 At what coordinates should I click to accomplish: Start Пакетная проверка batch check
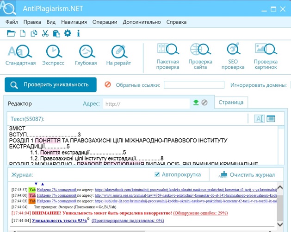click(x=167, y=57)
